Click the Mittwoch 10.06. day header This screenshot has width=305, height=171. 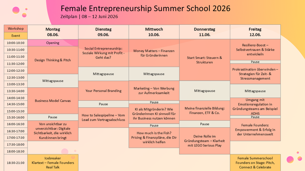pos(154,32)
